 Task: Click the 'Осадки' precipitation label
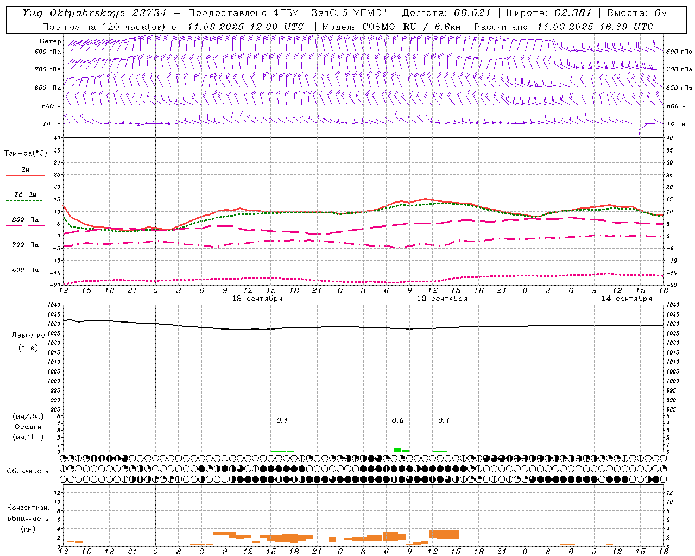(28, 427)
